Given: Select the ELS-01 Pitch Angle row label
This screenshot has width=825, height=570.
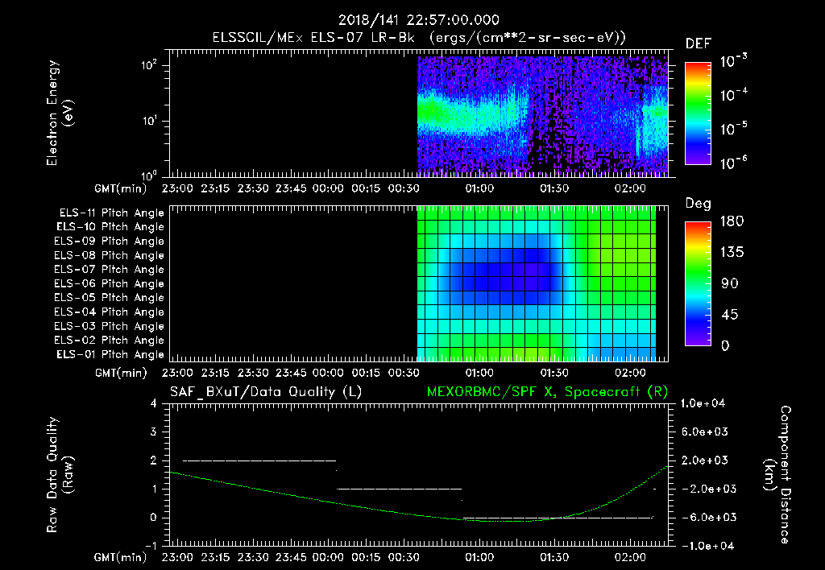Looking at the screenshot, I should coord(110,354).
